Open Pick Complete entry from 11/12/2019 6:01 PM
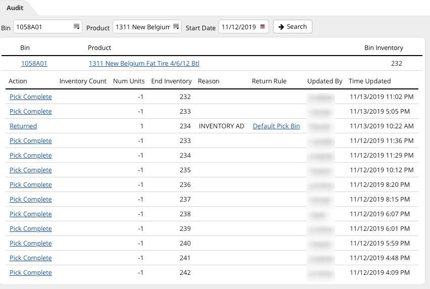Image resolution: width=430 pixels, height=289 pixels. (31, 229)
